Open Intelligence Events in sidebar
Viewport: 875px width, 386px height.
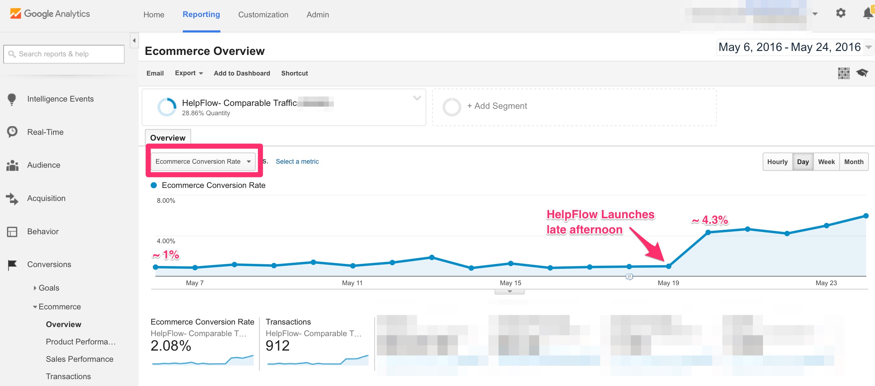point(60,99)
